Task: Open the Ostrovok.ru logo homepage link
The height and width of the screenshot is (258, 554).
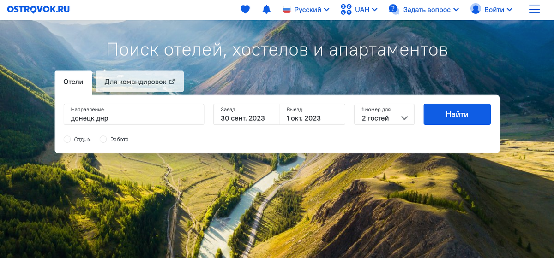Action: pos(38,9)
